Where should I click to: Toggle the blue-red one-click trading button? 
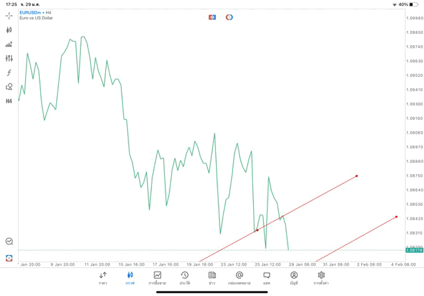pos(213,17)
